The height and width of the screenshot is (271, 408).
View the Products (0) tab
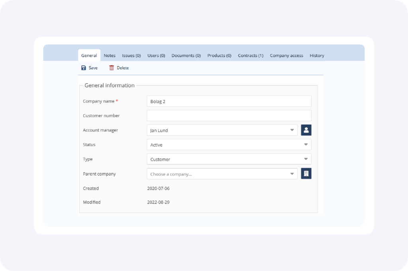(219, 56)
